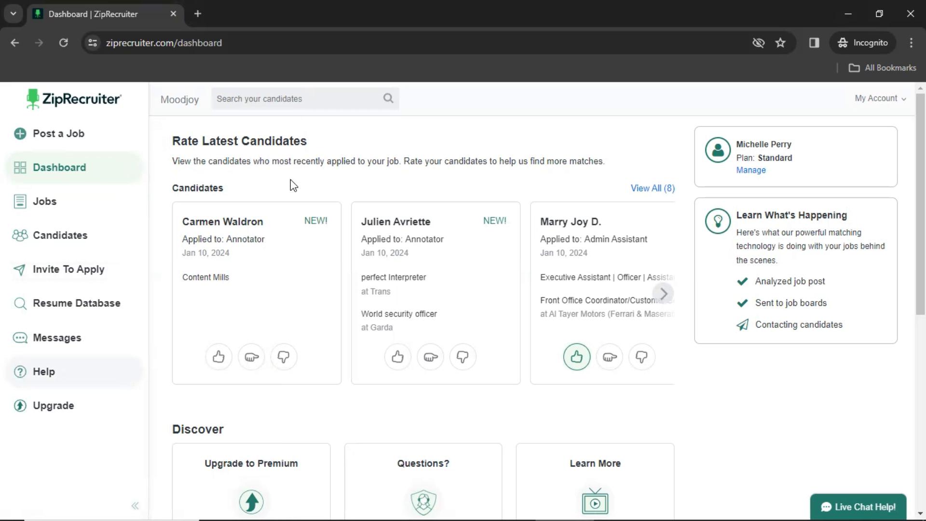
Task: Click the Resume Database sidebar icon
Action: coord(20,303)
